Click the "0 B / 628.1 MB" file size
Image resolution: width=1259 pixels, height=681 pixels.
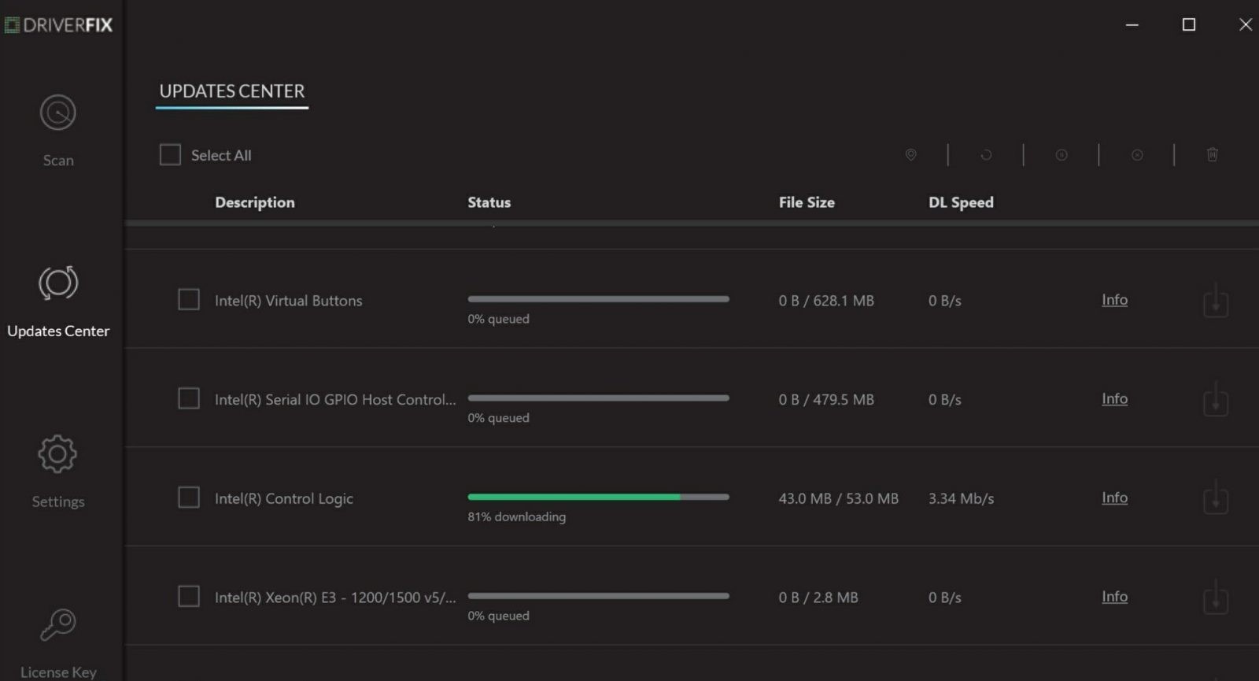[826, 301]
